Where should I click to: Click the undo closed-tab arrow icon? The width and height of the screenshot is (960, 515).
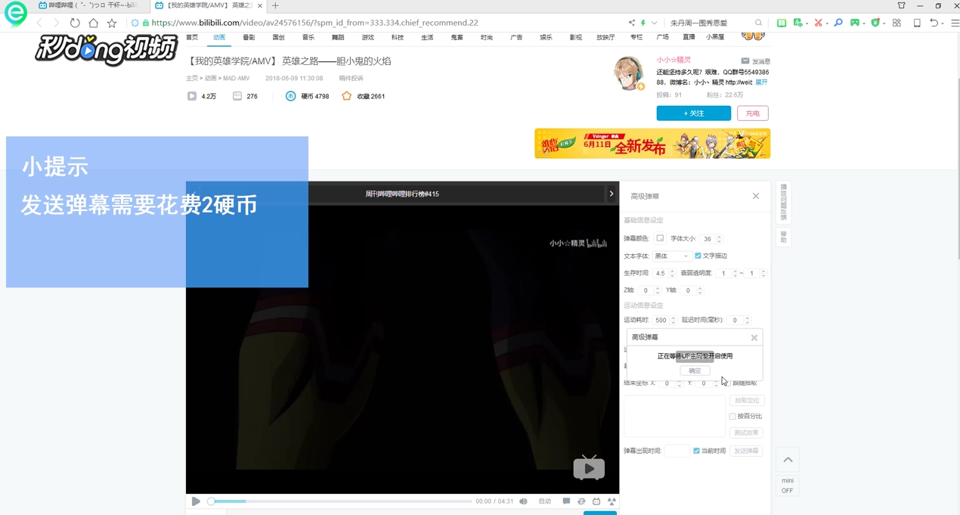934,23
